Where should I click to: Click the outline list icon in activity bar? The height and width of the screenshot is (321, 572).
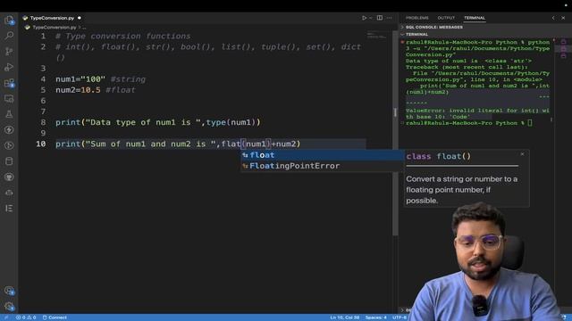click(x=9, y=208)
